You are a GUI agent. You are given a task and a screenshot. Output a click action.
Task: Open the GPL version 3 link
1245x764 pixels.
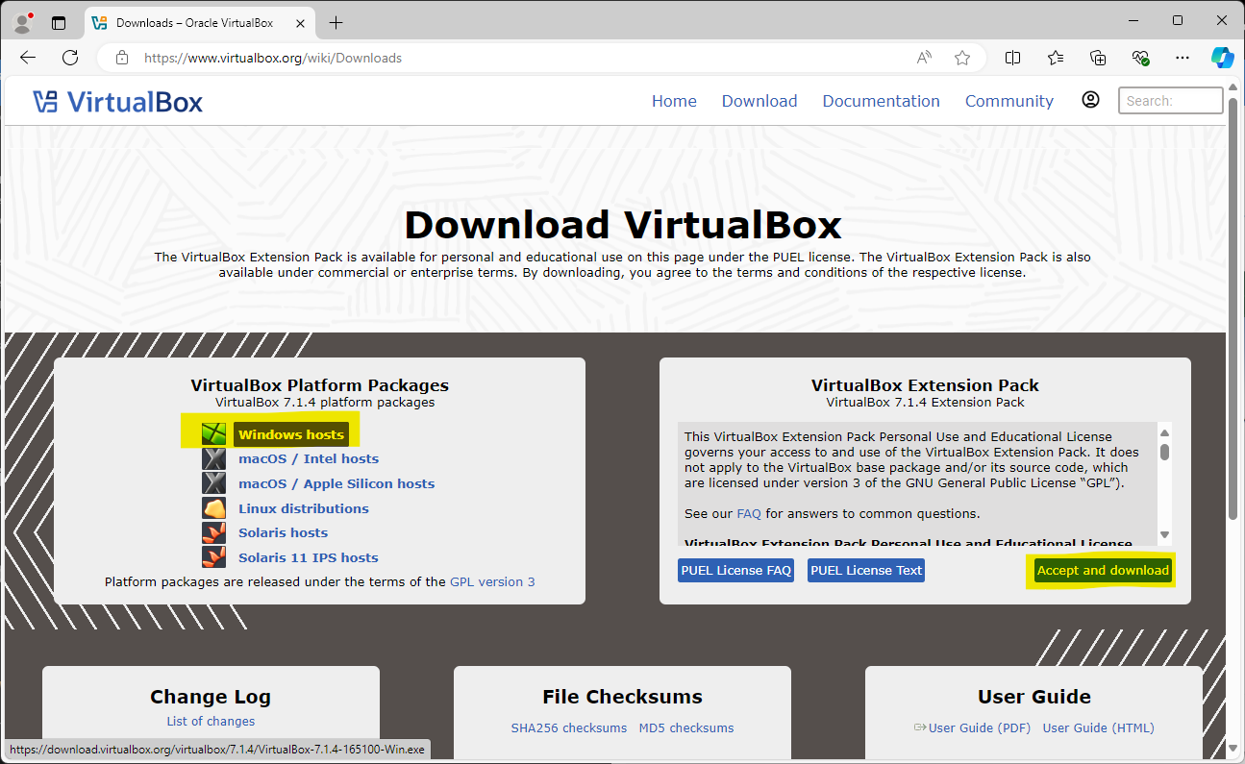click(x=492, y=581)
